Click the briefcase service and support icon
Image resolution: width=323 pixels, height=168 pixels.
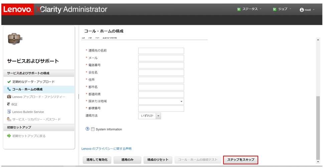pyautogui.click(x=15, y=39)
